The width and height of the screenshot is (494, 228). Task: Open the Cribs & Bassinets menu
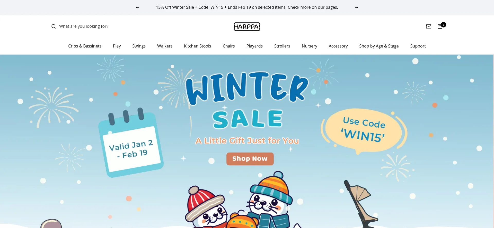click(x=85, y=46)
